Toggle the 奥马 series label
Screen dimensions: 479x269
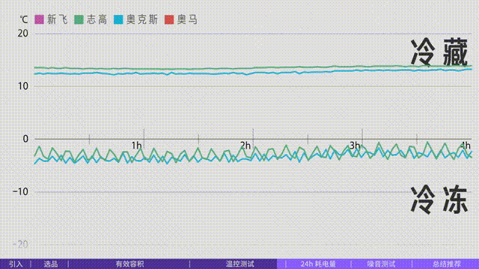187,20
